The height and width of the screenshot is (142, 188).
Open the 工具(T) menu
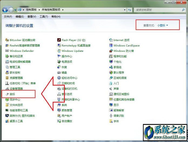point(44,17)
